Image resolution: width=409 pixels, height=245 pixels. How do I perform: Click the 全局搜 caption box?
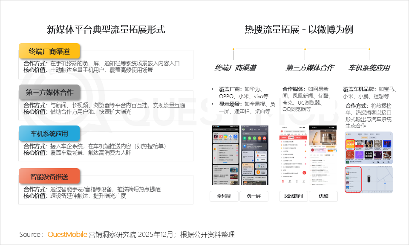(224, 196)
